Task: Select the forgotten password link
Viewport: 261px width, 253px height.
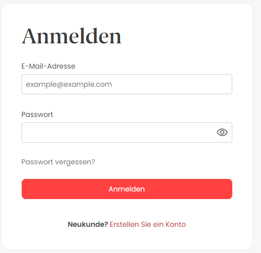Action: point(58,162)
